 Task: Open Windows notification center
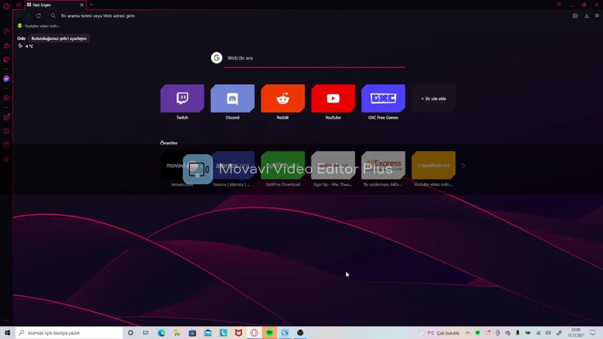(593, 333)
